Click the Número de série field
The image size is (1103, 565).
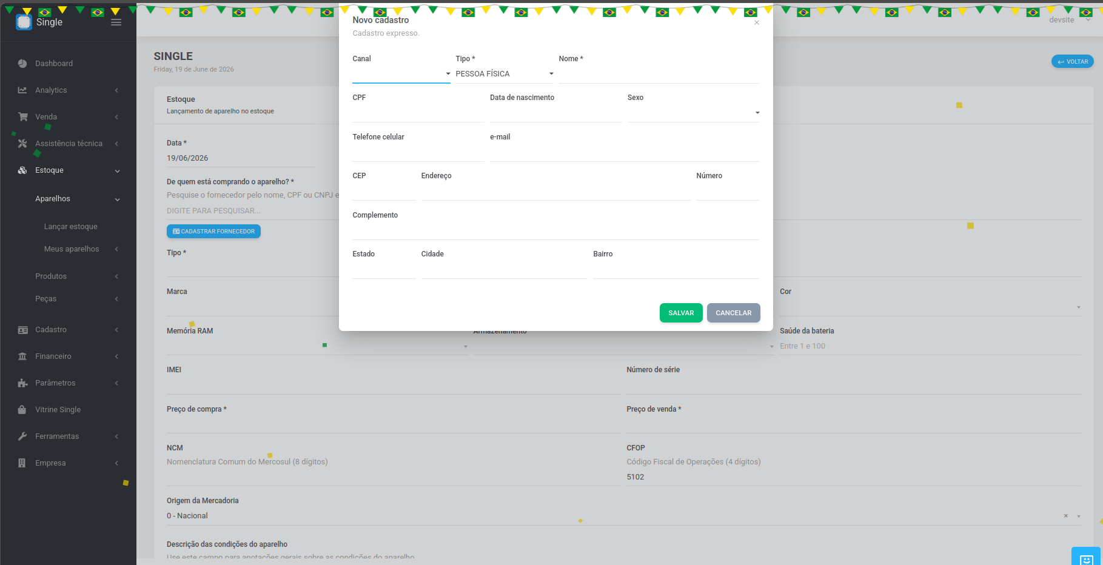(854, 385)
